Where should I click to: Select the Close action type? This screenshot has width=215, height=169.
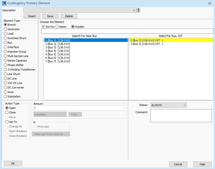7,112
